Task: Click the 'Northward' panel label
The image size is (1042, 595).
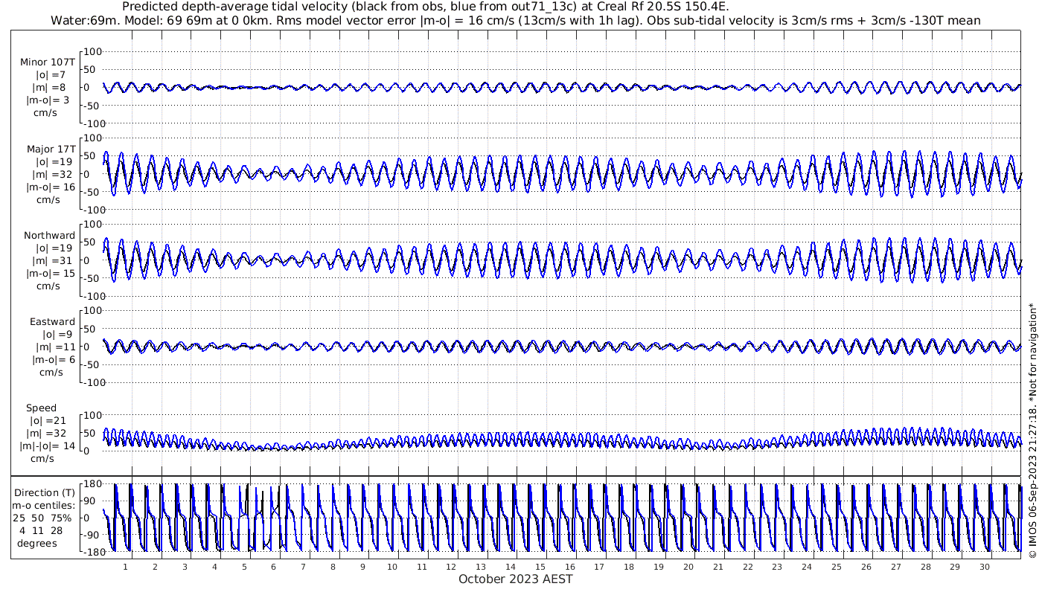Action: coord(49,236)
